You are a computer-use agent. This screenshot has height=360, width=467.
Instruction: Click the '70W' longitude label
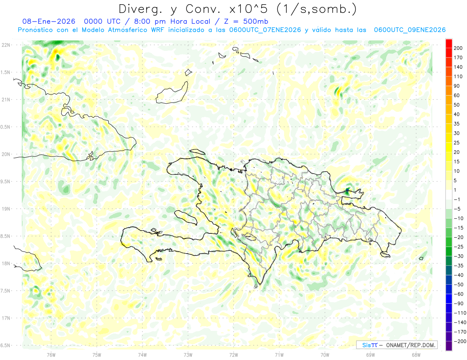click(325, 355)
